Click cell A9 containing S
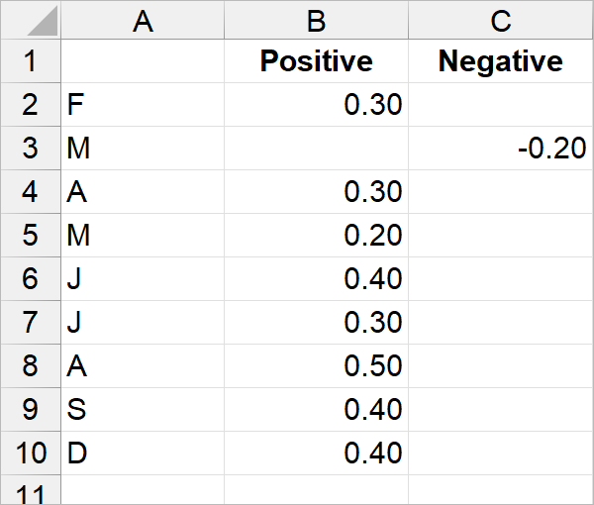Screen dimensions: 594x505 click(143, 410)
